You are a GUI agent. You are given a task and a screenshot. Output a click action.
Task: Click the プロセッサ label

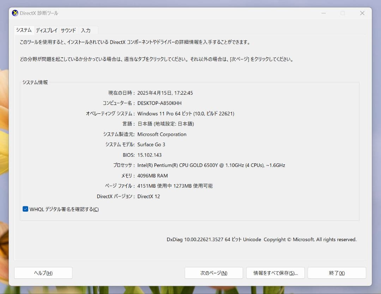(x=124, y=165)
